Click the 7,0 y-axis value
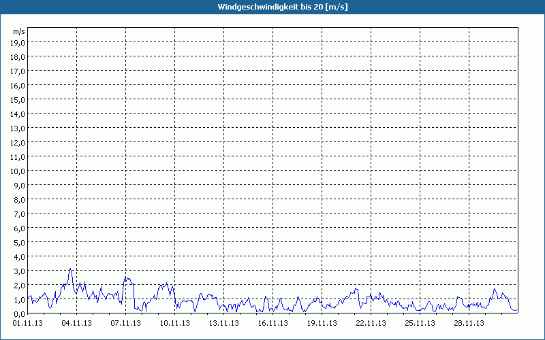Viewport: 545px width, 340px height. click(19, 214)
